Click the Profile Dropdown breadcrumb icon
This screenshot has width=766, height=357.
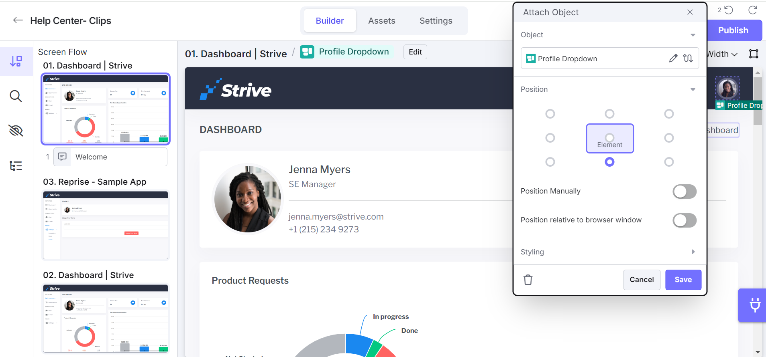pyautogui.click(x=307, y=52)
